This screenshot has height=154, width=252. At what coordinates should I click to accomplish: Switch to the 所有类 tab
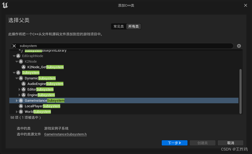coord(133,26)
